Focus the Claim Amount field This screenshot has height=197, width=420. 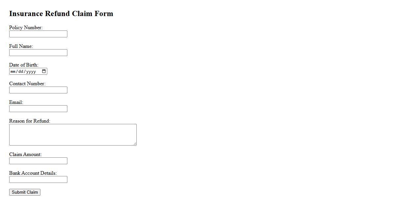38,161
